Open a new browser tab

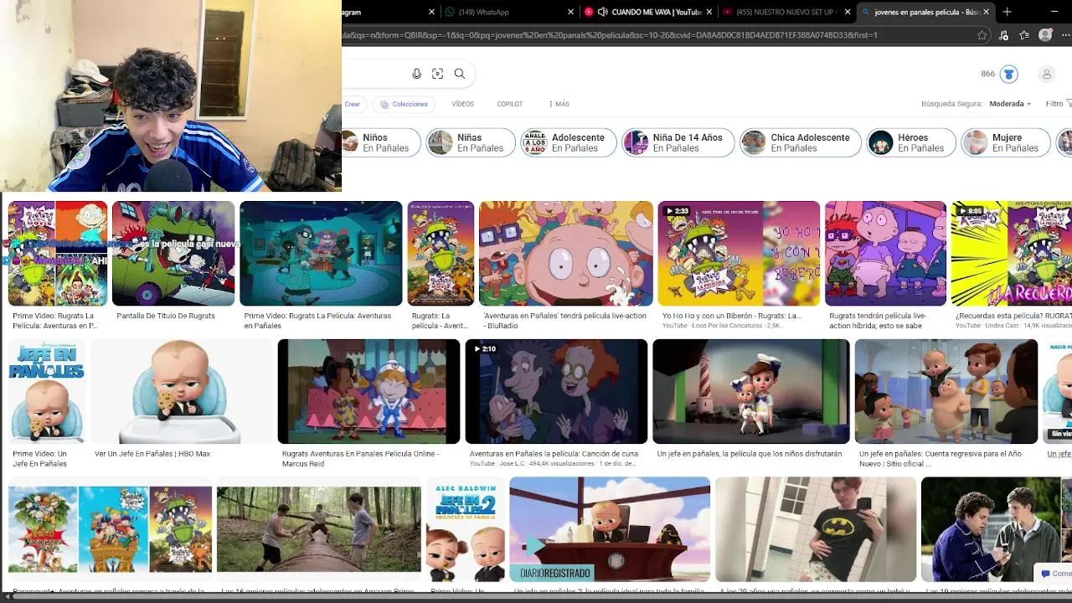pyautogui.click(x=1007, y=12)
